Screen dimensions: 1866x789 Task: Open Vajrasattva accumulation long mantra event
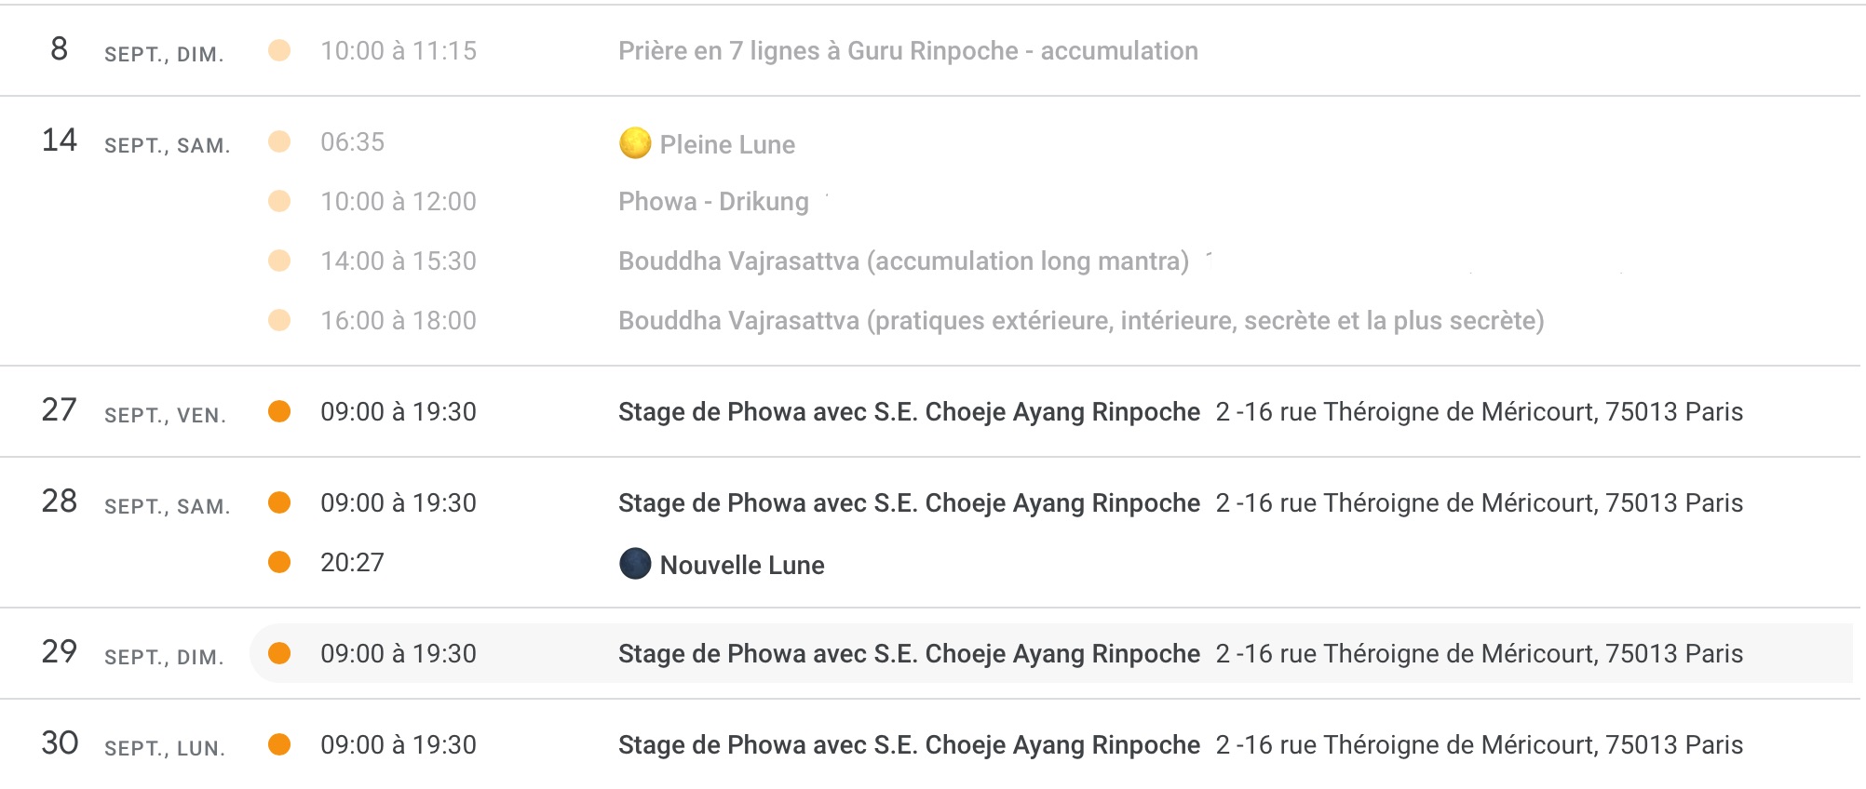(903, 261)
